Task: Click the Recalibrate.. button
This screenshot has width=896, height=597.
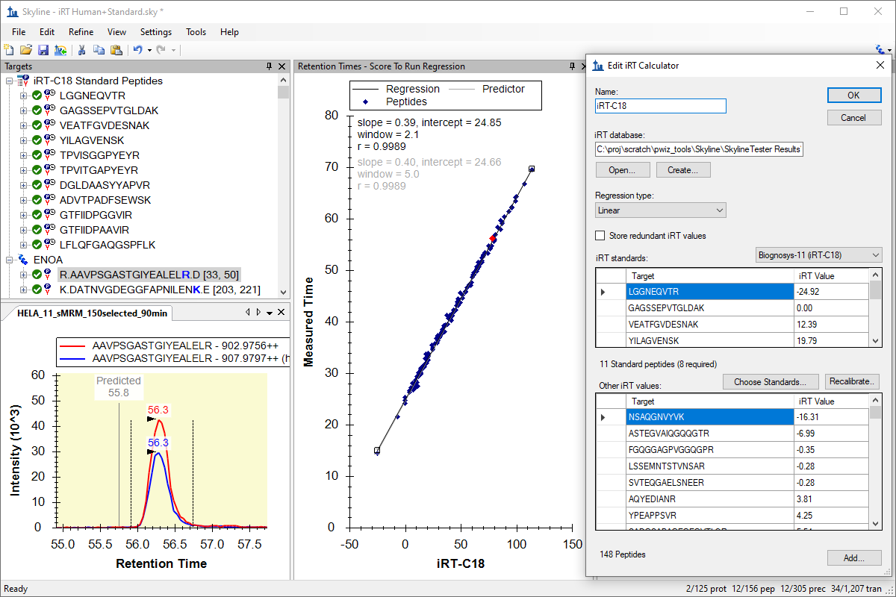Action: pos(851,382)
